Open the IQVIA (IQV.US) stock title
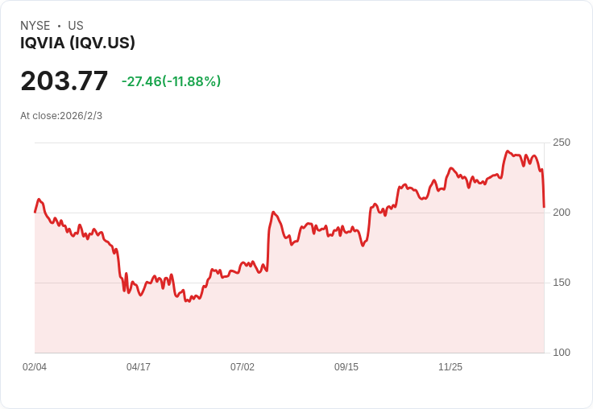Screen dimensions: 593x409 coord(77,43)
